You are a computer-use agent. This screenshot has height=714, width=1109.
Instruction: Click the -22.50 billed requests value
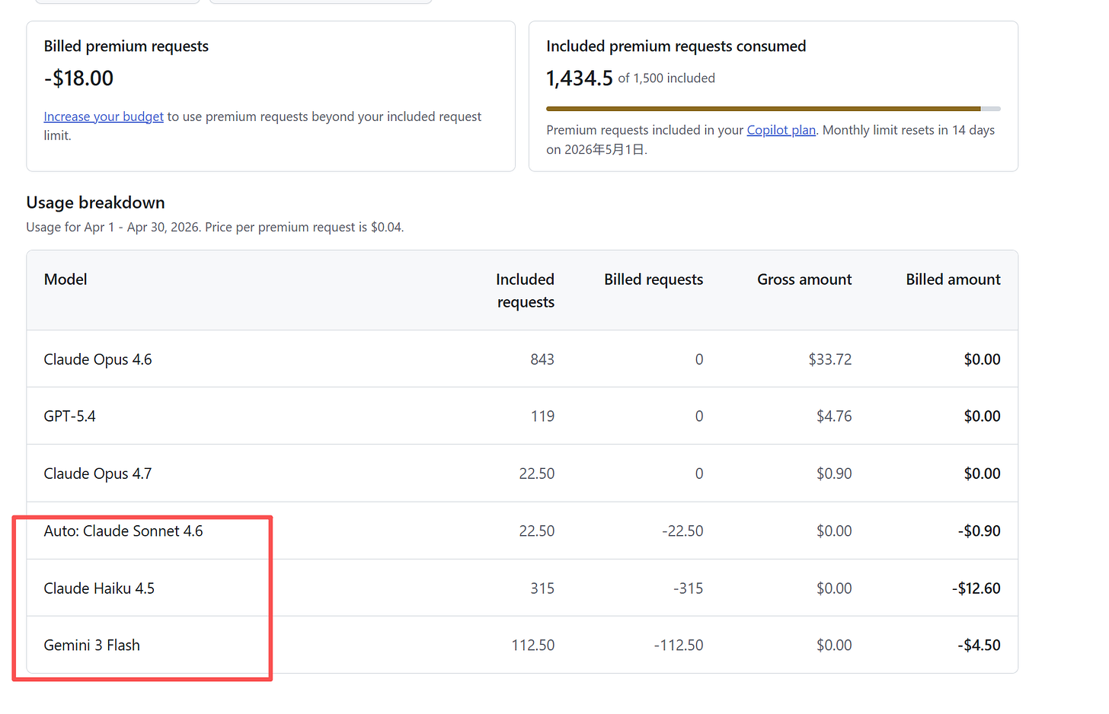682,531
